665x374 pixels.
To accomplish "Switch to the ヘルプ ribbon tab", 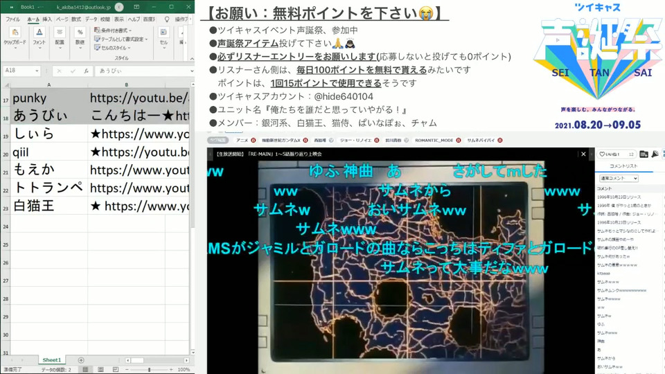I will point(134,19).
